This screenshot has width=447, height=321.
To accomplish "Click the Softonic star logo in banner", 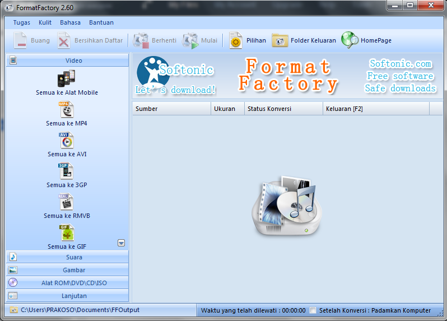I will click(x=153, y=73).
